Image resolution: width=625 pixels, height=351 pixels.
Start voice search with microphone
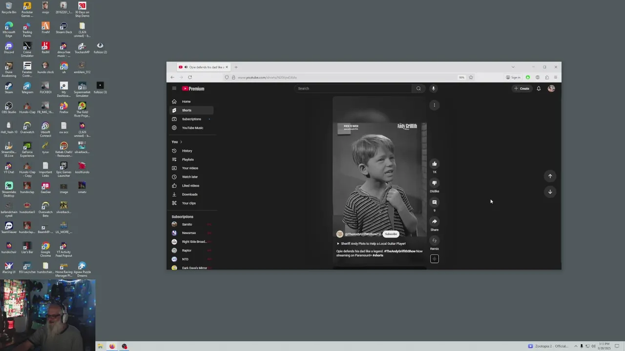pyautogui.click(x=433, y=88)
